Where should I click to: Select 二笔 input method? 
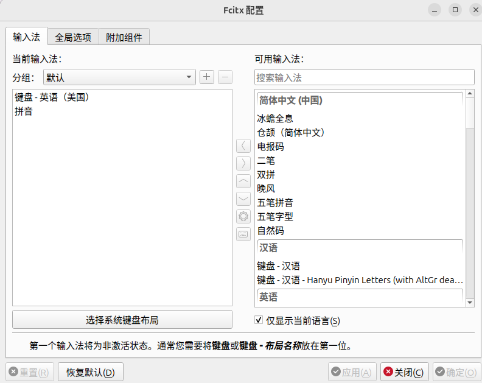[x=360, y=161]
